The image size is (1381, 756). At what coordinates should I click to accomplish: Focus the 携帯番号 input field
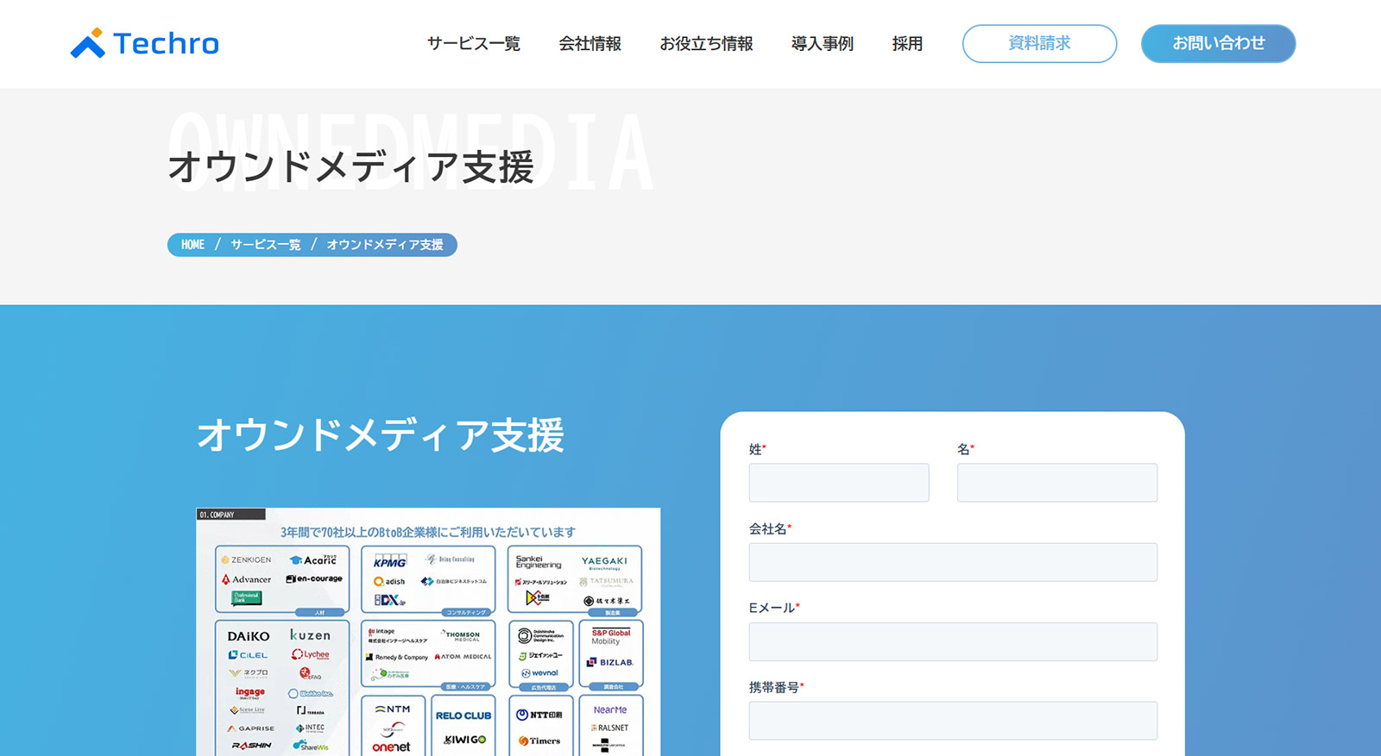coord(953,721)
